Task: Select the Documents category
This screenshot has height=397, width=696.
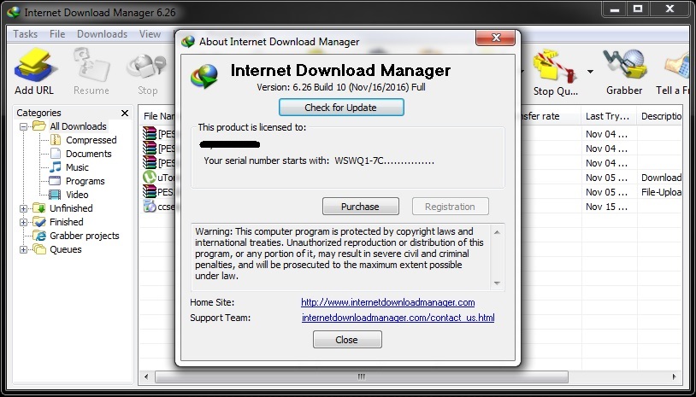Action: point(88,154)
